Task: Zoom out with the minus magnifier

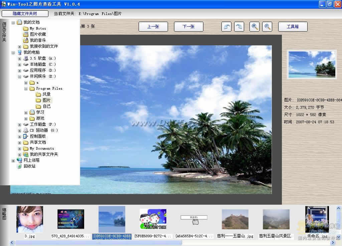Action: [267, 27]
